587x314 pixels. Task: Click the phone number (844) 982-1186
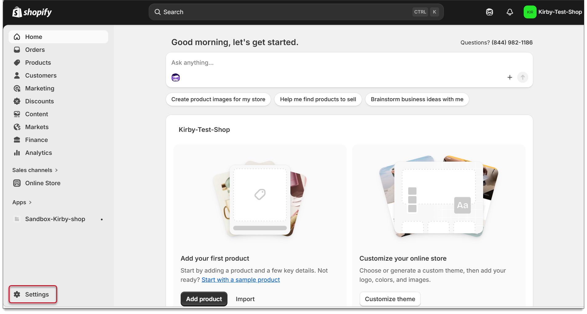[x=512, y=43]
